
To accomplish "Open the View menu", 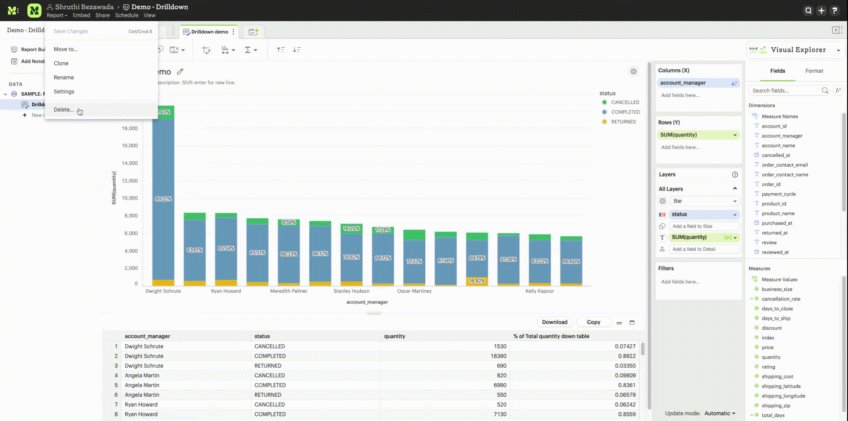I will click(x=149, y=15).
